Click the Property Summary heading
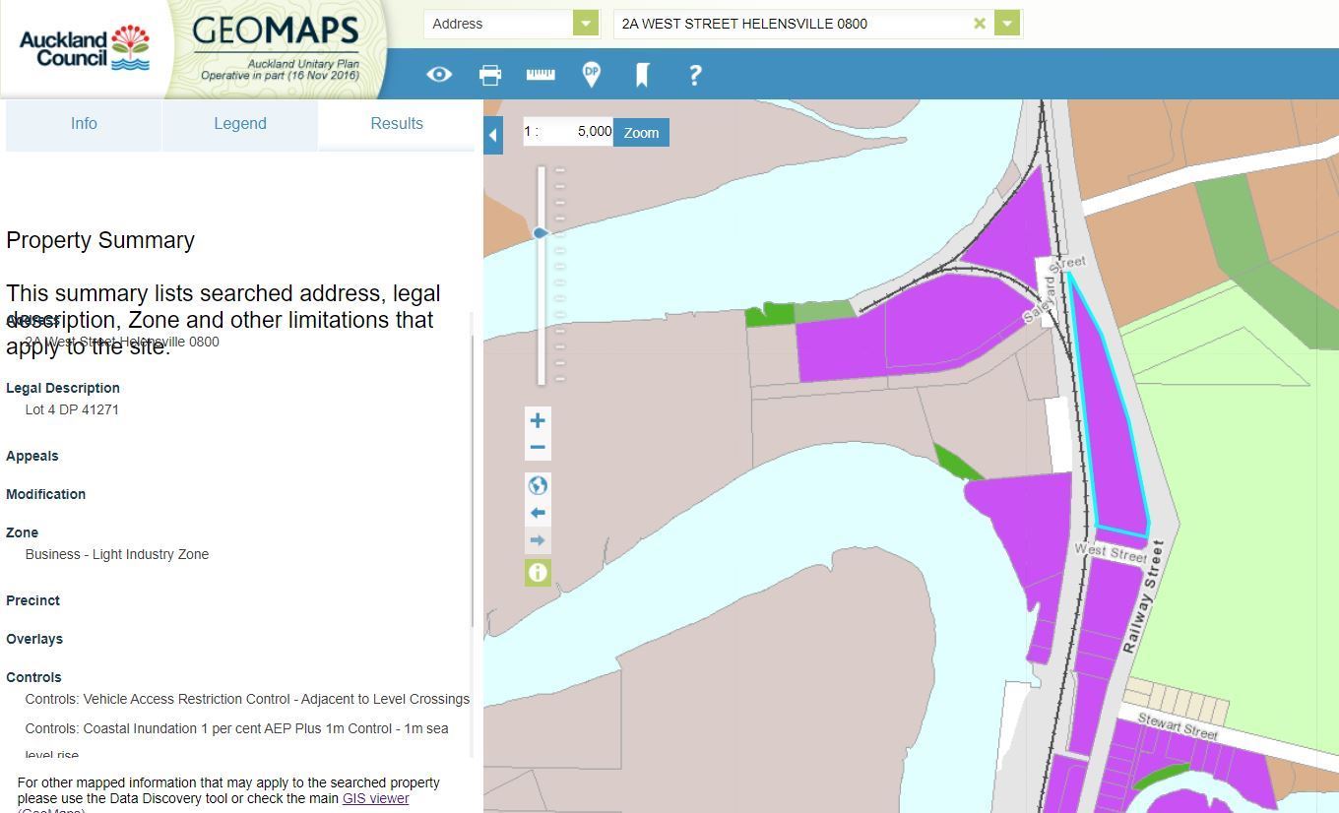 point(100,240)
